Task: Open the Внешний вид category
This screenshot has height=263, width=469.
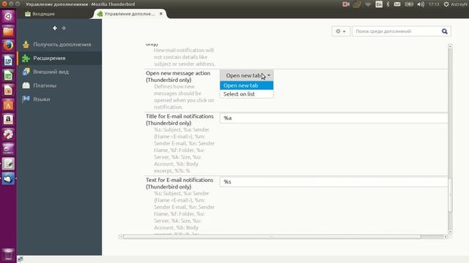Action: click(59, 72)
